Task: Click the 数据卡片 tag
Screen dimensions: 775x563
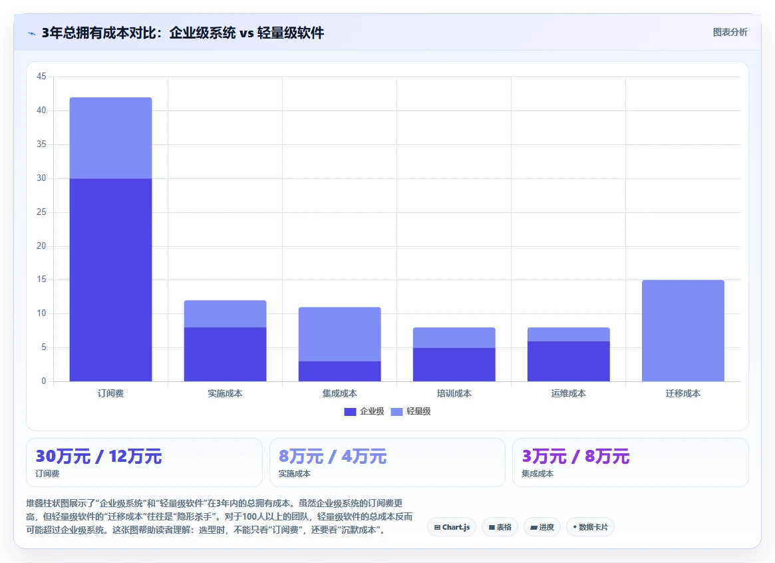Action: (x=590, y=527)
